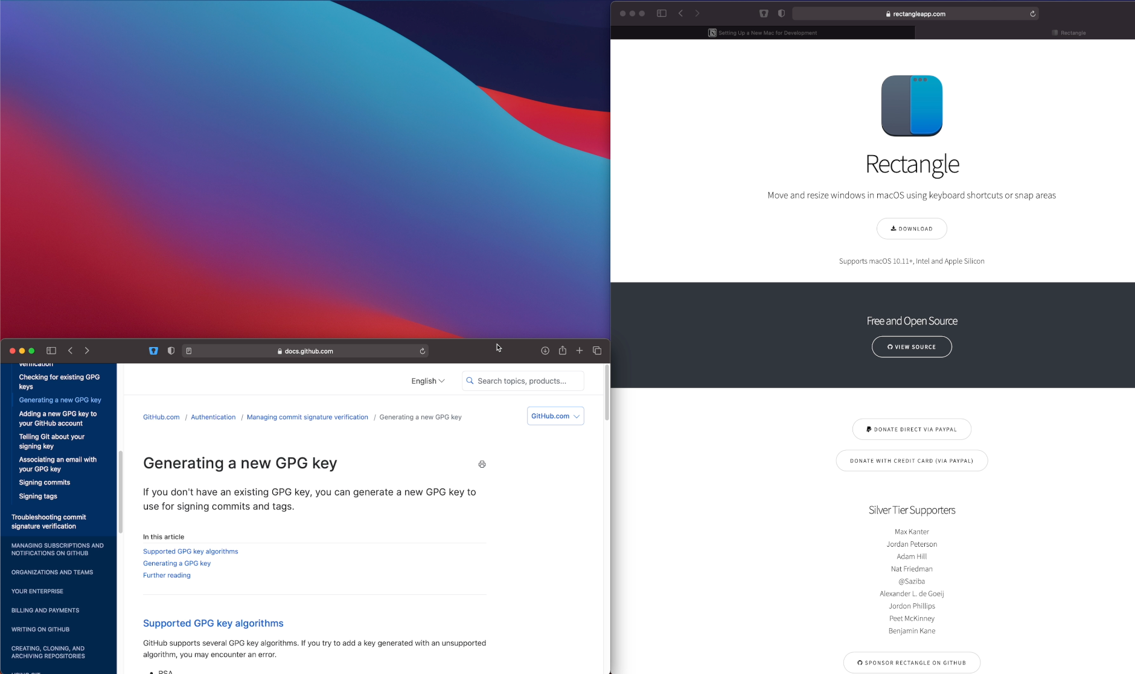Click the docs page vertical scrollbar
The height and width of the screenshot is (674, 1135).
click(607, 392)
